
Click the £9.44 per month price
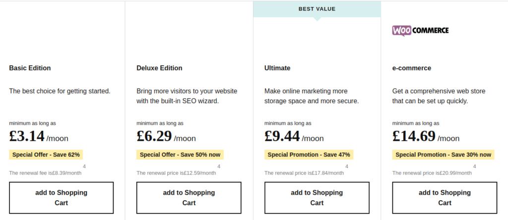click(x=294, y=136)
